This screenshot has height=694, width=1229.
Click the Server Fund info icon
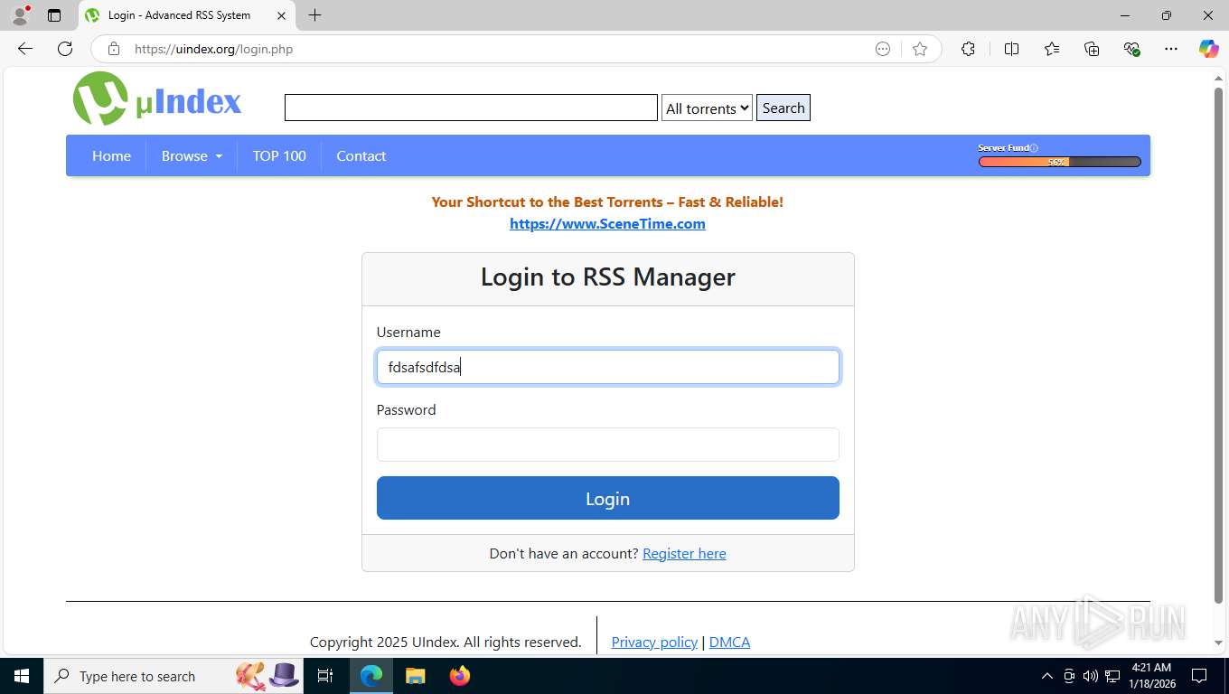[1034, 148]
